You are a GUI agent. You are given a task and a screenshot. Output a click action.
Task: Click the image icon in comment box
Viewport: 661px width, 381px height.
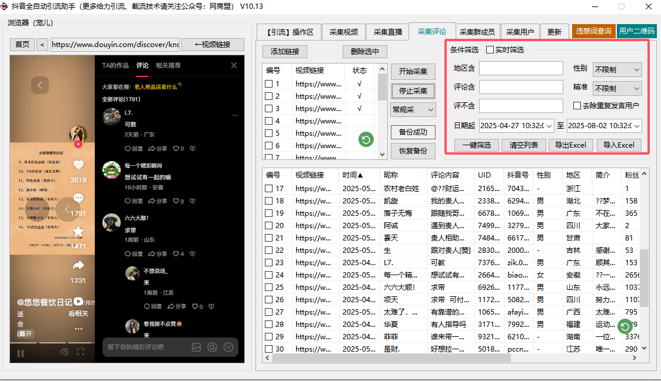197,347
